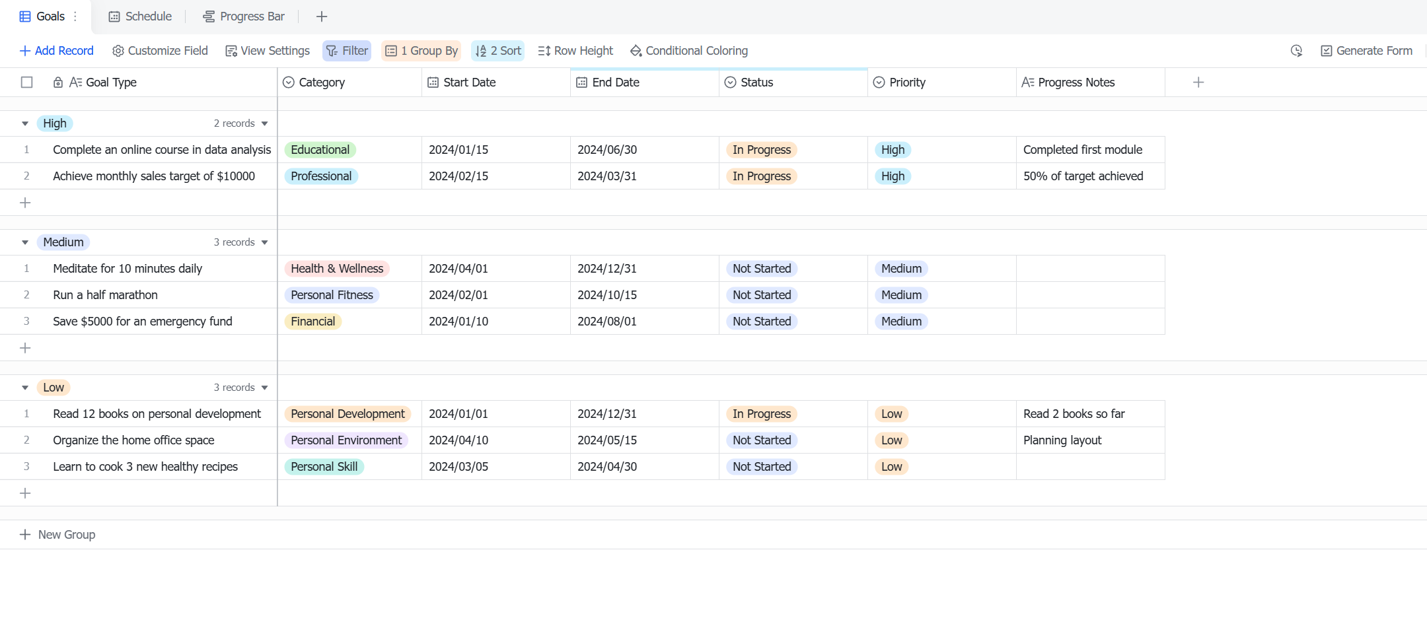Tick the select-all checkbox in header
The height and width of the screenshot is (618, 1427).
(27, 83)
